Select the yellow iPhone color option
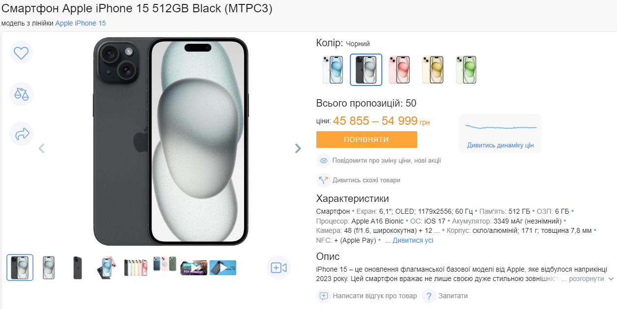617x309 pixels. (x=432, y=69)
